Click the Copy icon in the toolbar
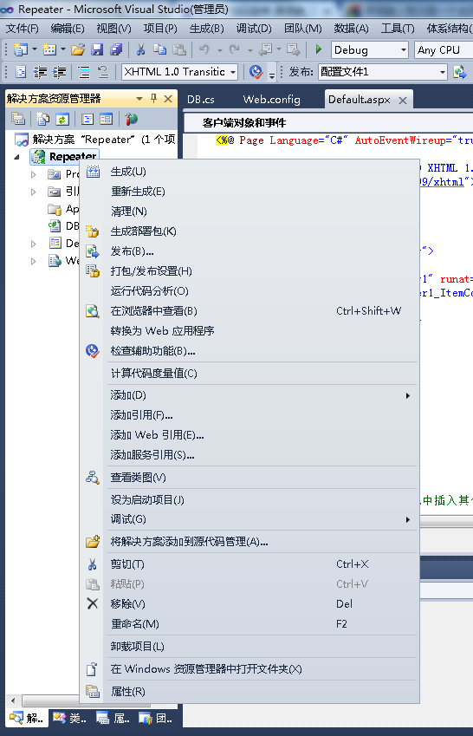 pyautogui.click(x=160, y=49)
